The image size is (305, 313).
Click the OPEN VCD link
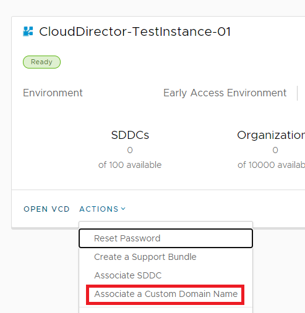coord(46,209)
